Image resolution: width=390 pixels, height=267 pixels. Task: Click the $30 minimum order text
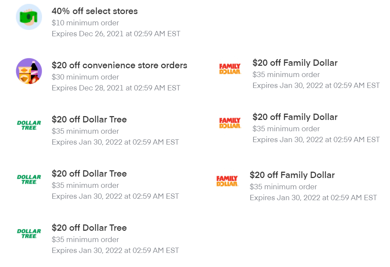85,77
